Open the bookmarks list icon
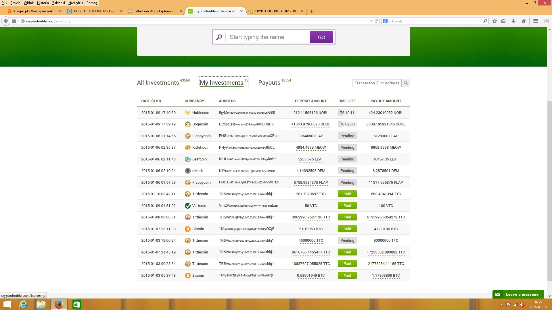552x310 pixels. click(x=503, y=21)
